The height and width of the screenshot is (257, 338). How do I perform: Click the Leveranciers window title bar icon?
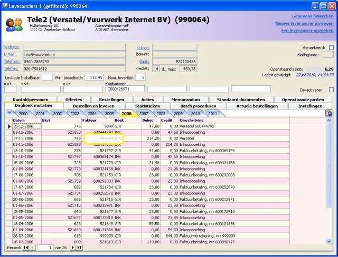(6, 6)
